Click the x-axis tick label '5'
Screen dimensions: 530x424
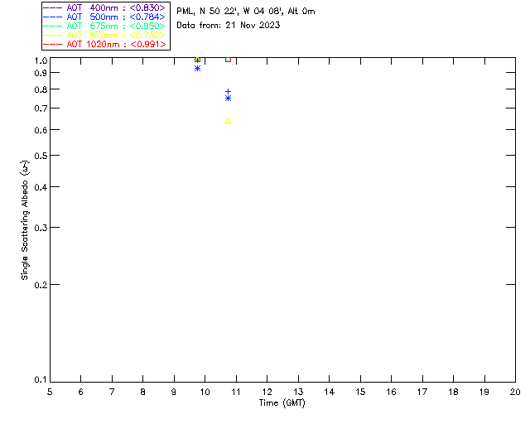pyautogui.click(x=50, y=392)
